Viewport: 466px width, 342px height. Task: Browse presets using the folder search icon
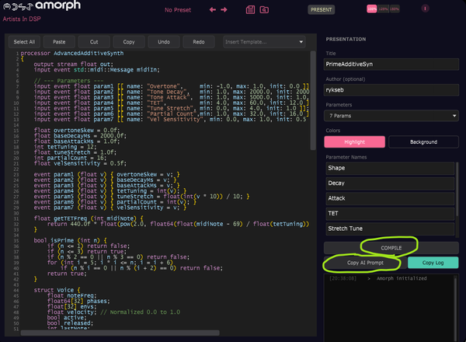tap(264, 10)
